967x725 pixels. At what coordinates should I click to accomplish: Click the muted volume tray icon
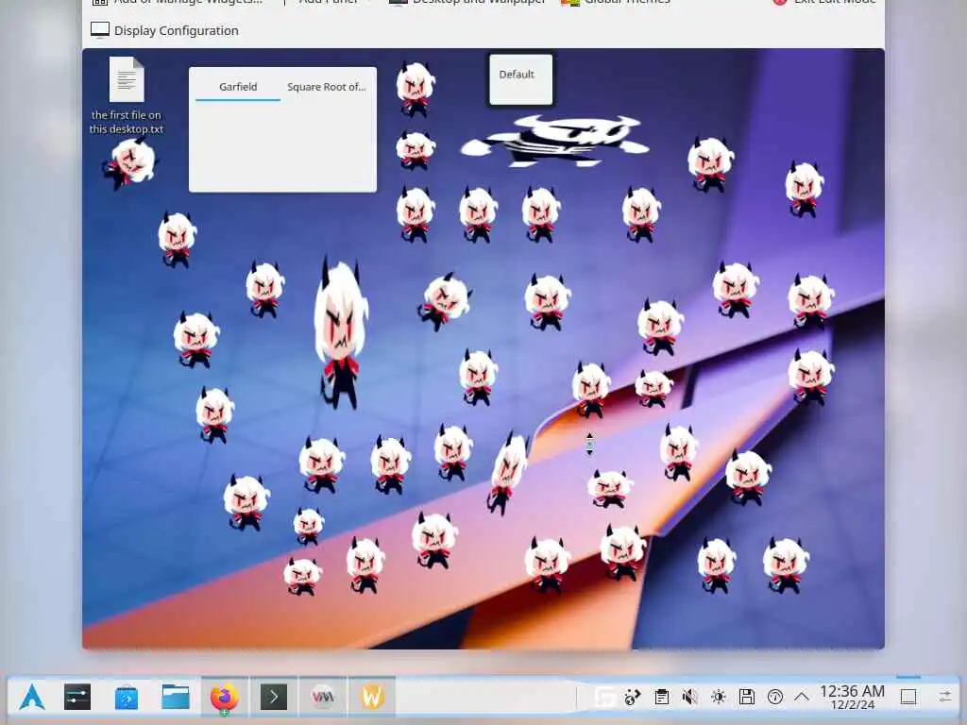[x=690, y=698]
